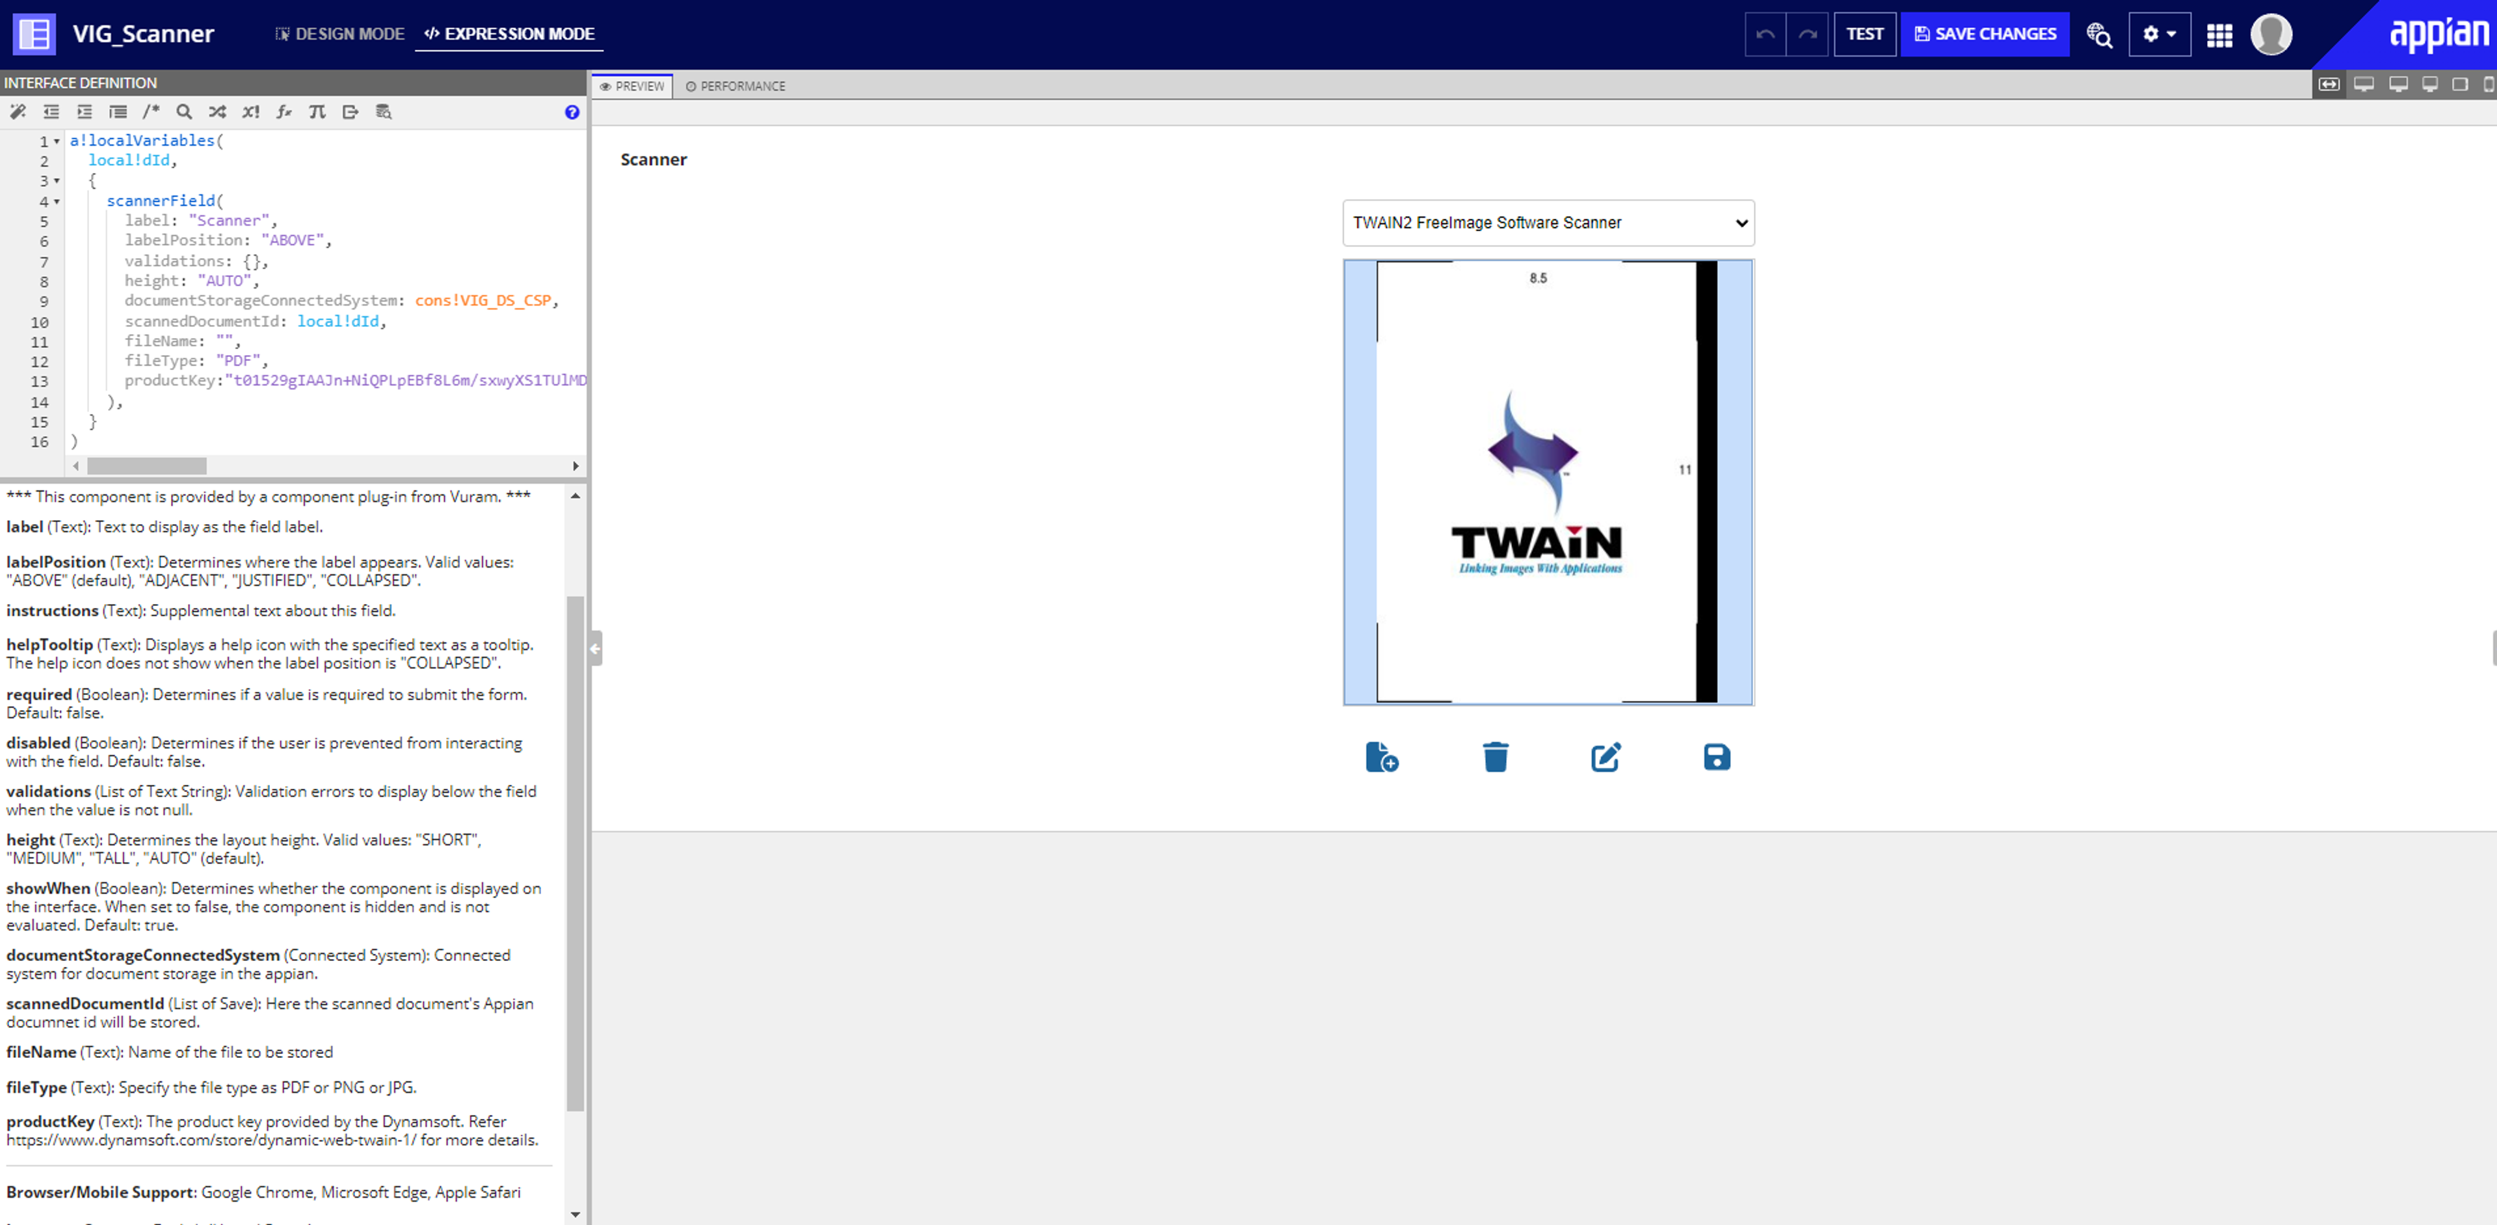Click the new document scan icon
The image size is (2497, 1225).
1381,757
